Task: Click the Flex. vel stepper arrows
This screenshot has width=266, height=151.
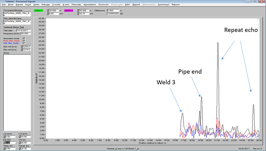Action: tap(22, 50)
